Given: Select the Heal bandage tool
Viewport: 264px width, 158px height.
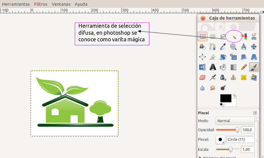Looking at the screenshot, I should click(244, 77).
